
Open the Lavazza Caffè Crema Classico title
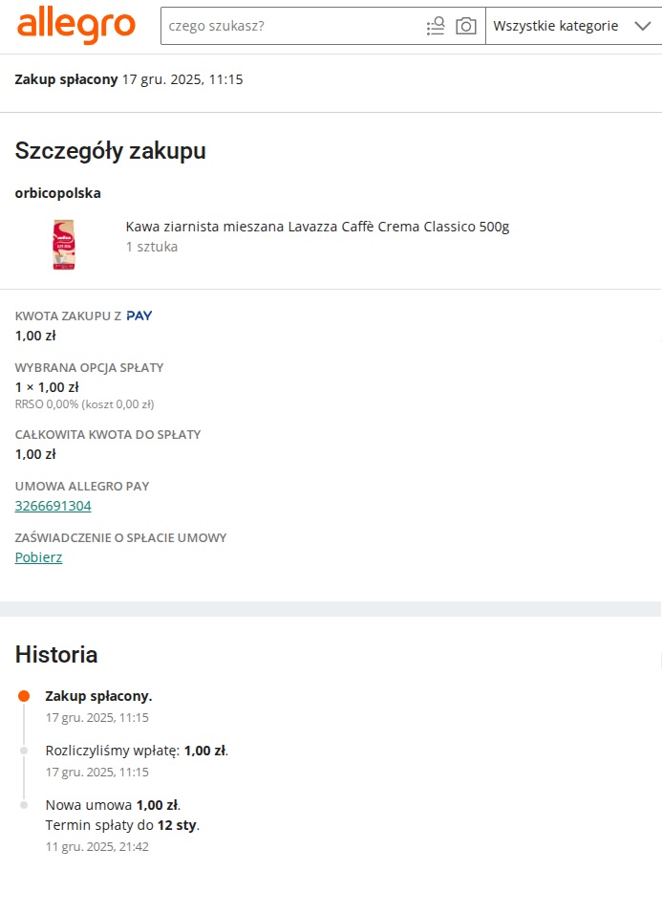317,227
